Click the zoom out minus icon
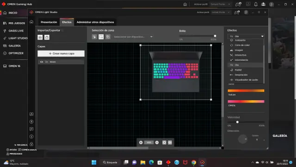 click(157, 142)
